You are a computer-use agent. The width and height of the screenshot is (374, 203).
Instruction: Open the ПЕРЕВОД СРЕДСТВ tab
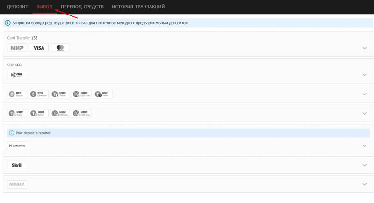(x=82, y=7)
